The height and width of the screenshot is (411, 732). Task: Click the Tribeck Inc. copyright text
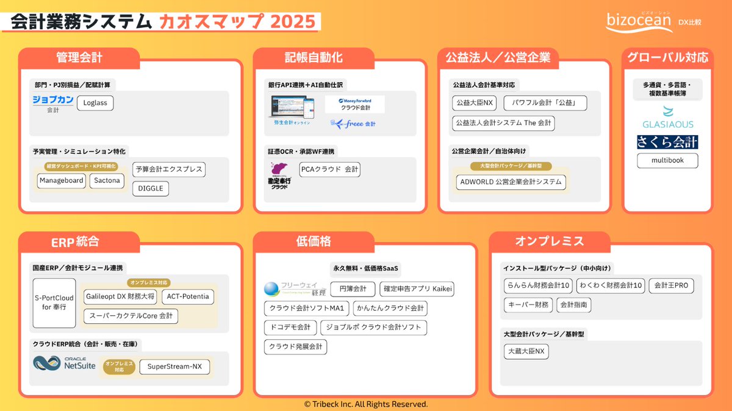coord(366,404)
